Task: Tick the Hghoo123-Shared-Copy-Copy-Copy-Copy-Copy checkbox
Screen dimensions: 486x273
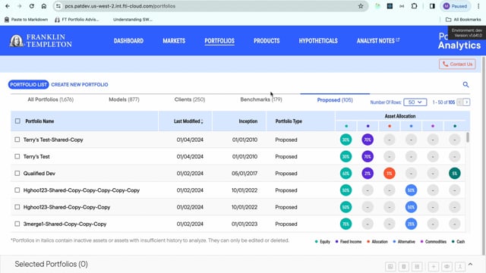Action: 17,190
